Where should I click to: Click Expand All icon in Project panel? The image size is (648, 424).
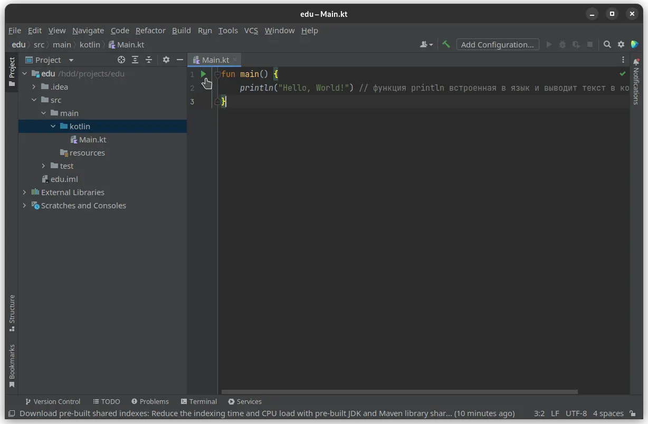(135, 60)
